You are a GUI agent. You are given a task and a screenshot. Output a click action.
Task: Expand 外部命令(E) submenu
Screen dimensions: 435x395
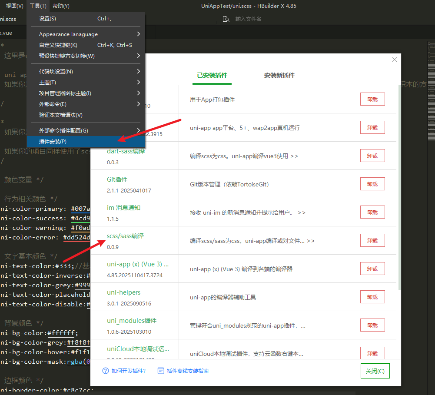[86, 104]
